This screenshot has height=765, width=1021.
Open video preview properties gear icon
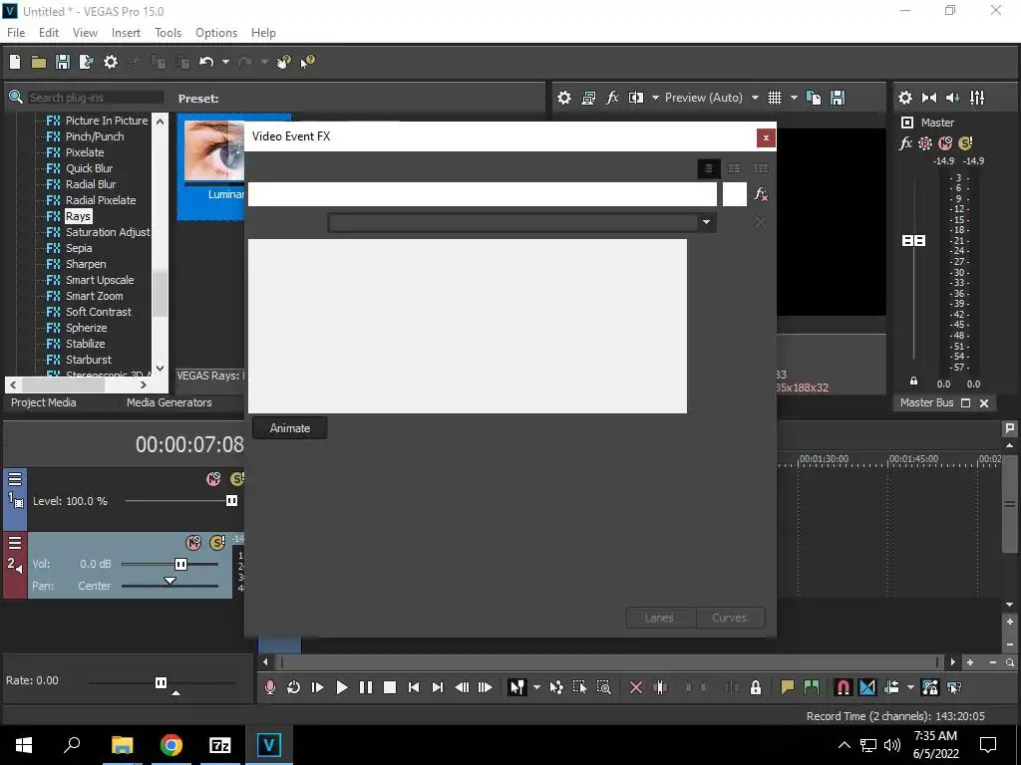pos(564,98)
